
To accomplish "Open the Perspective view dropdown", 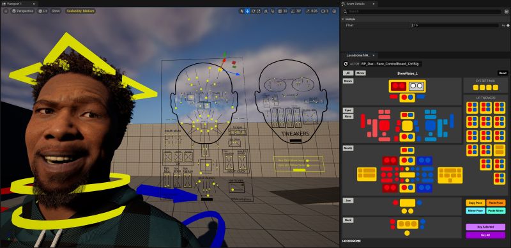I will click(23, 11).
